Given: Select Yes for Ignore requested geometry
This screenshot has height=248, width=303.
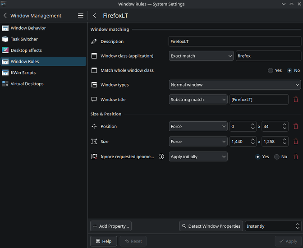Looking at the screenshot, I should 262,156.
